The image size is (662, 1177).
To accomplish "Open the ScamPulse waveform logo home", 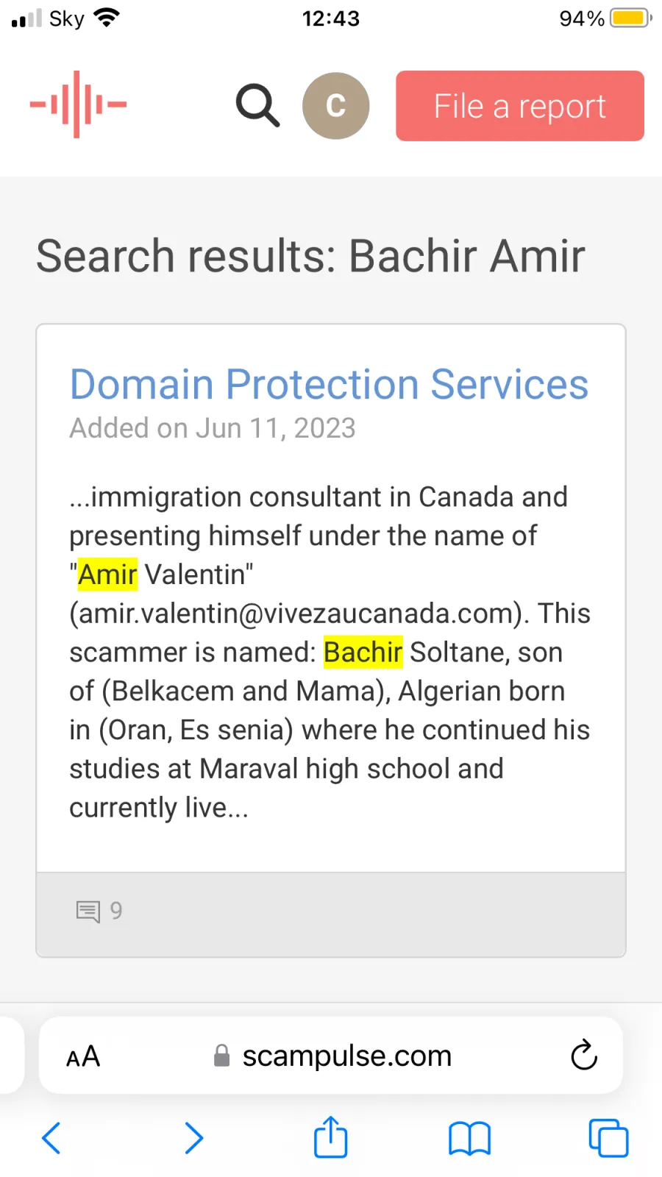I will 78,104.
